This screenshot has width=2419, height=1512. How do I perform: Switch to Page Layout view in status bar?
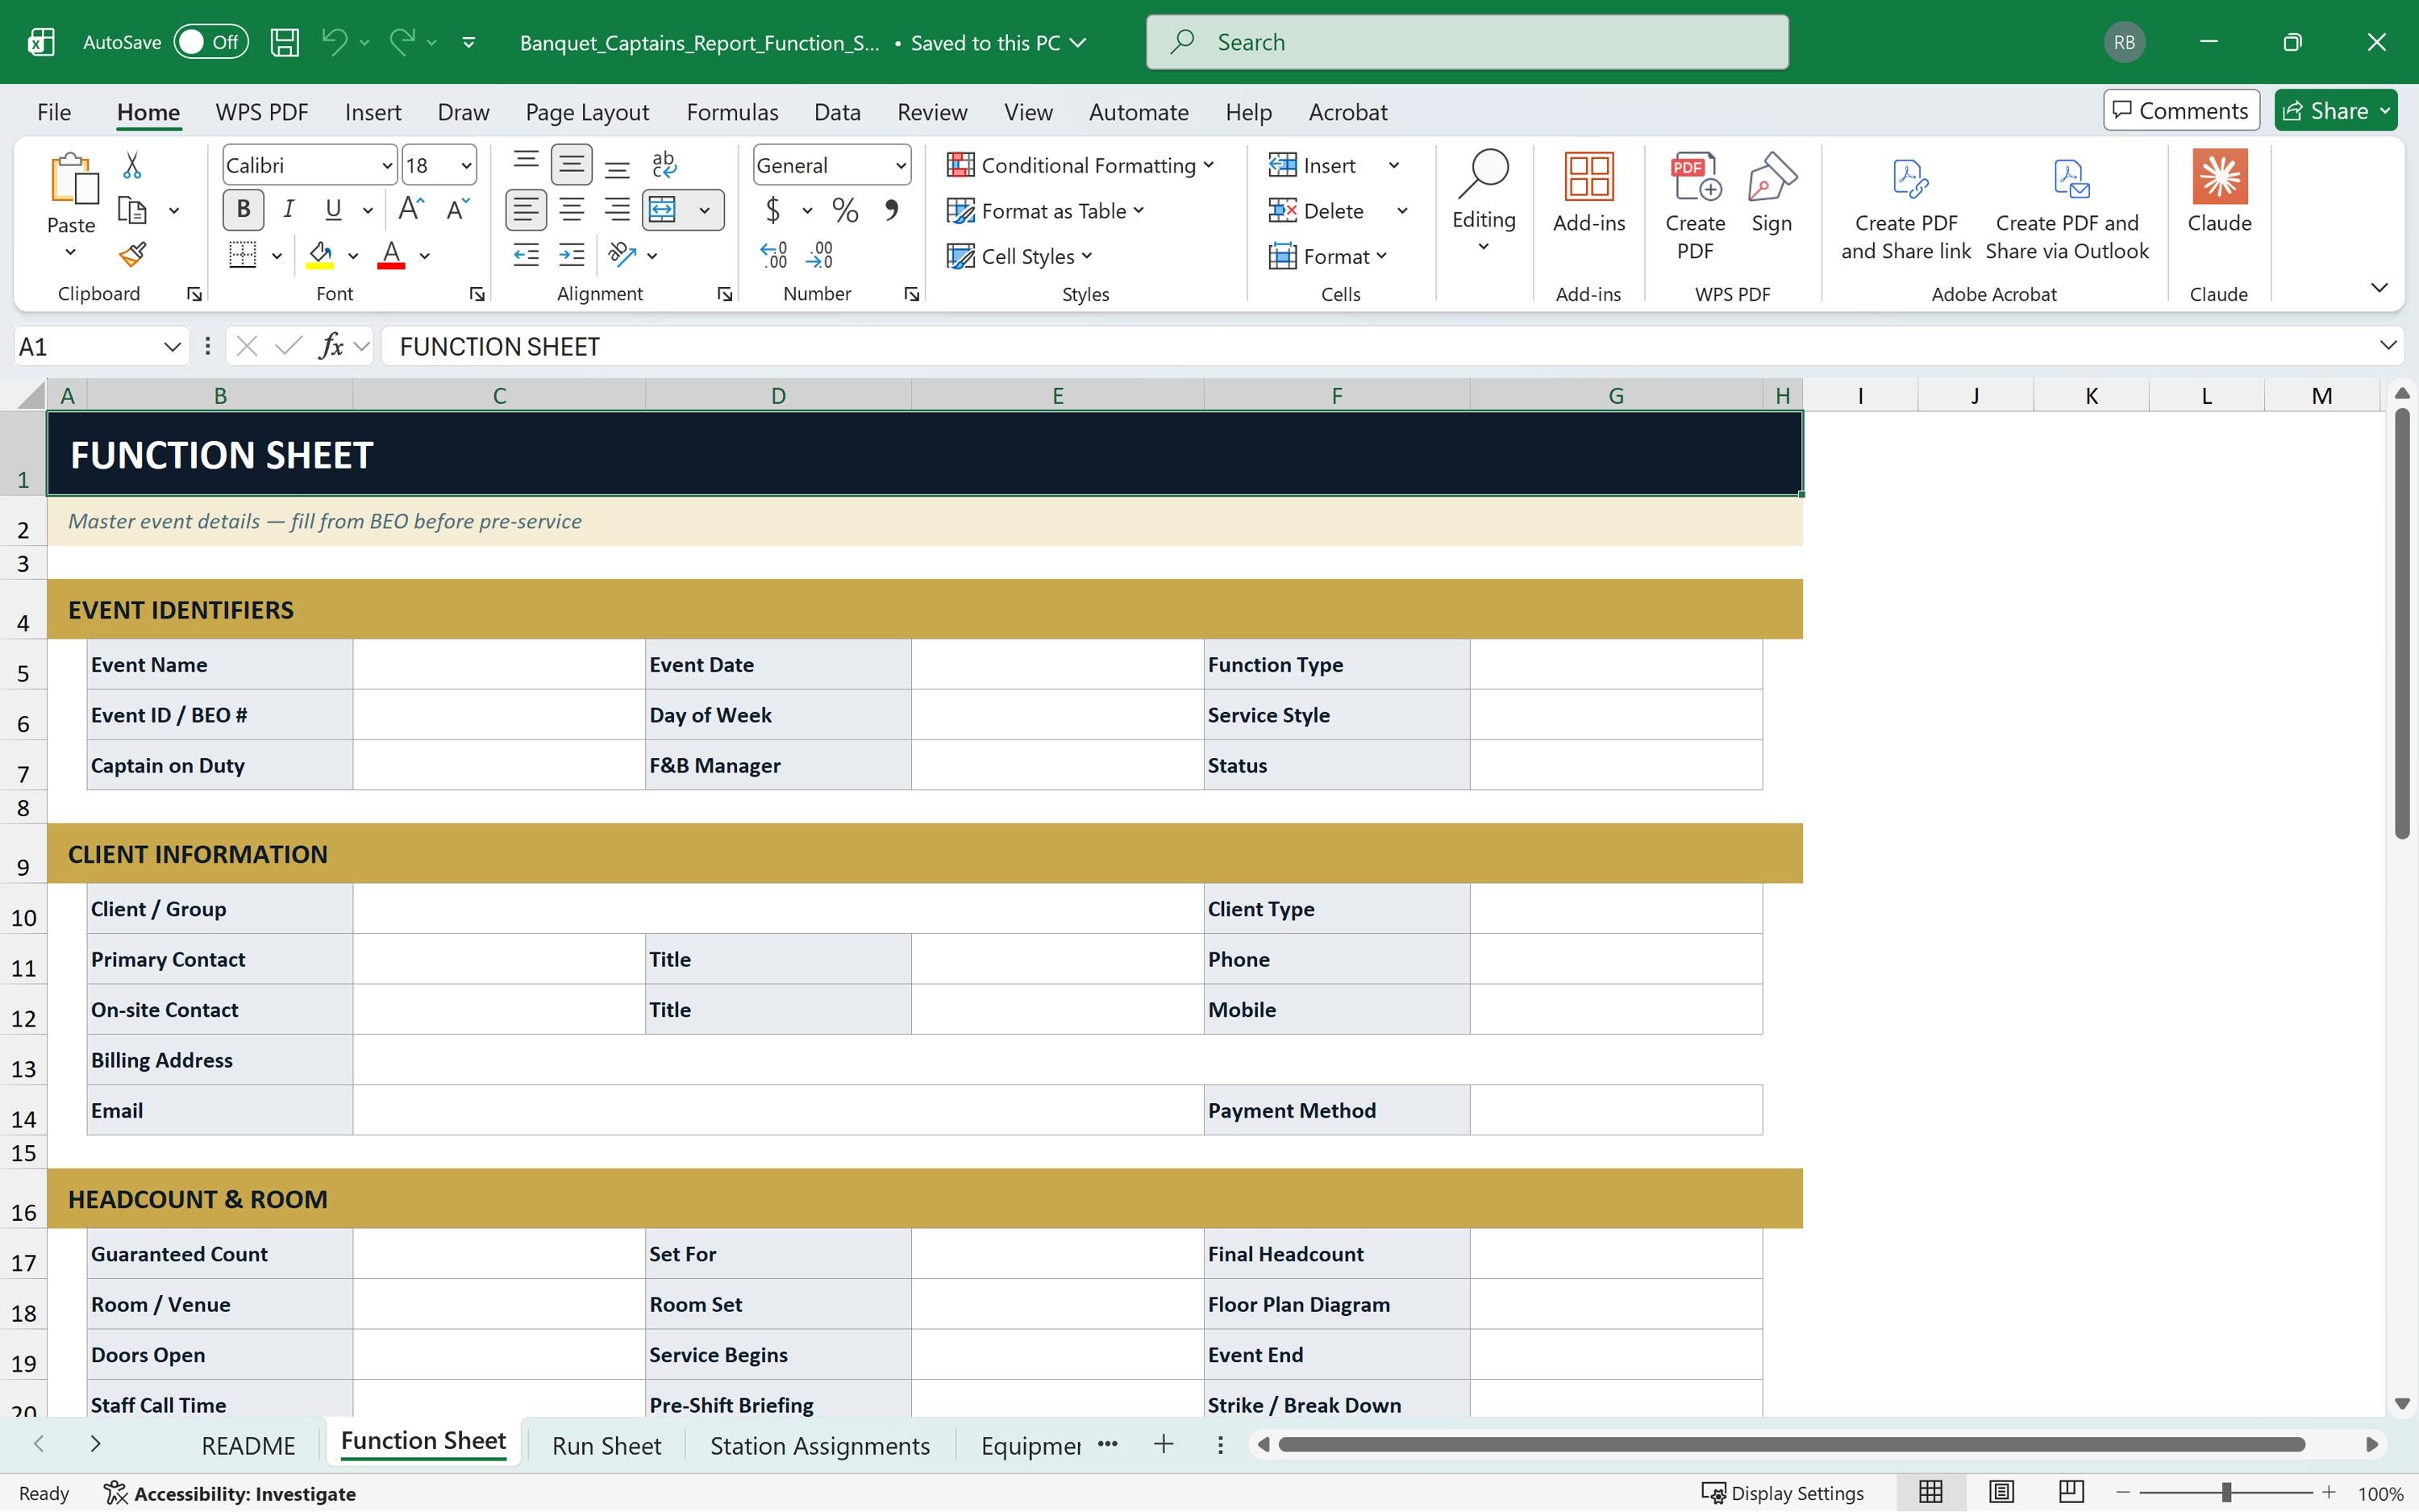pyautogui.click(x=2001, y=1492)
